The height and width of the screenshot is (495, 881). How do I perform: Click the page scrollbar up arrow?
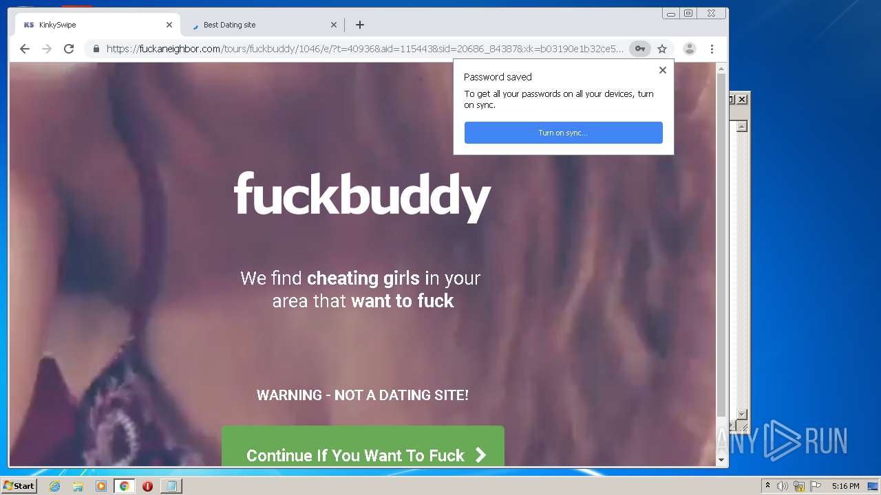click(721, 69)
